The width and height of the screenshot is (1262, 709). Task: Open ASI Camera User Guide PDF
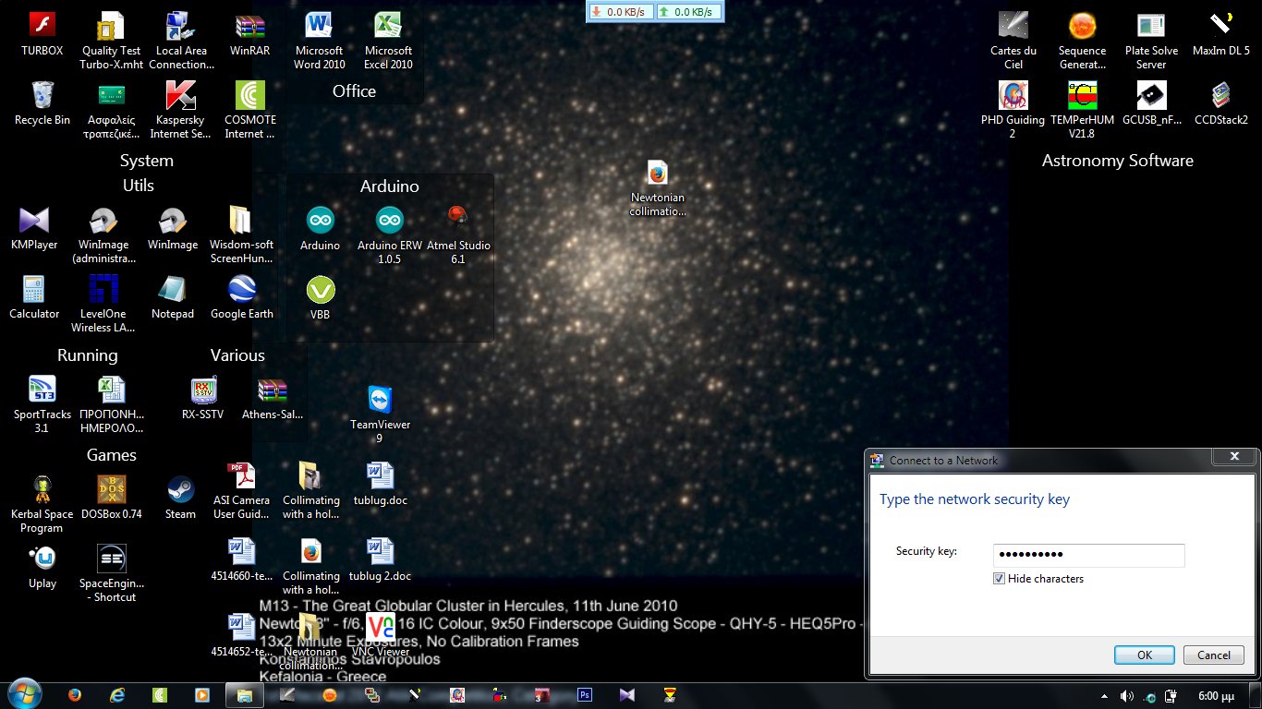pos(241,491)
